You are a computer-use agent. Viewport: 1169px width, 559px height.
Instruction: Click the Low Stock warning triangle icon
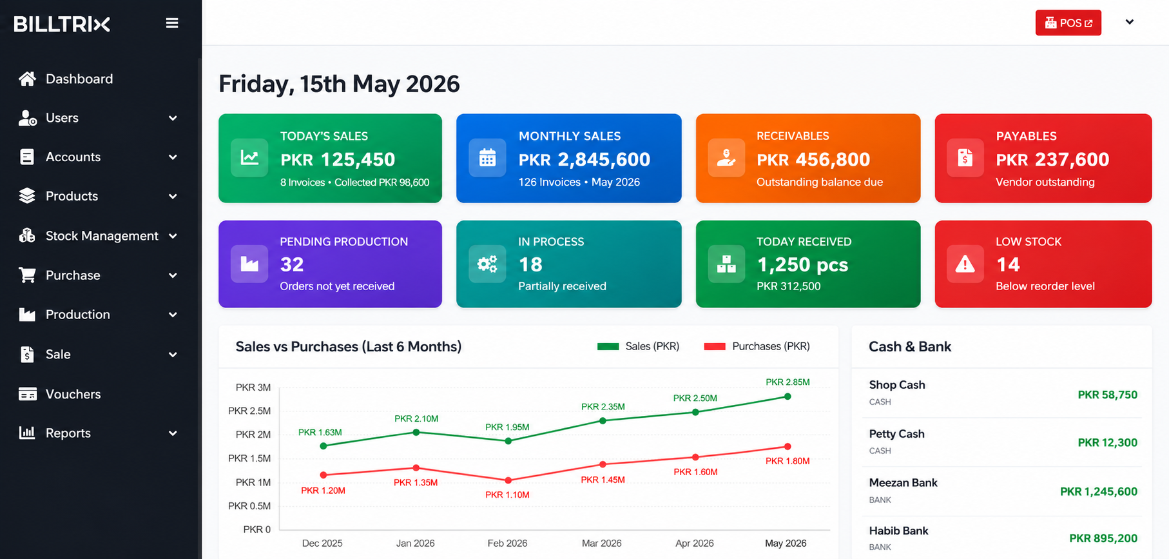click(965, 264)
